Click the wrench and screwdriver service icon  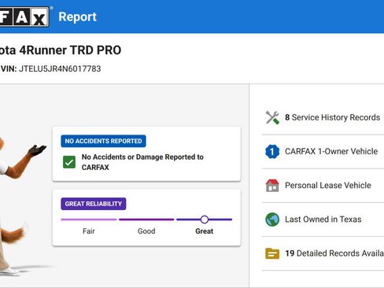pyautogui.click(x=272, y=117)
